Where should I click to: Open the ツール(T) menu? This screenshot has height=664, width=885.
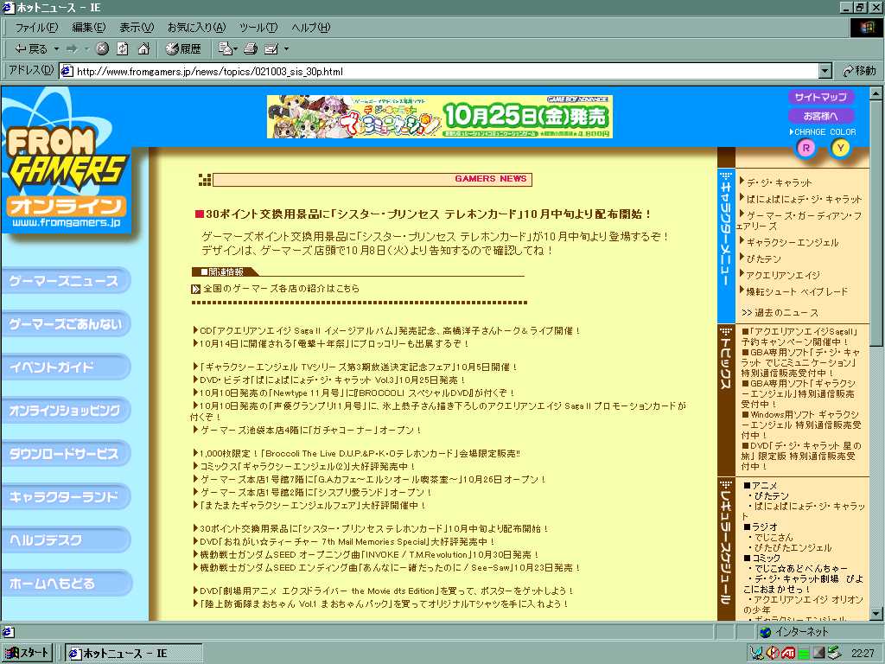tap(258, 28)
